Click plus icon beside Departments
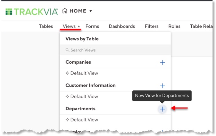This screenshot has width=216, height=136. tap(163, 109)
